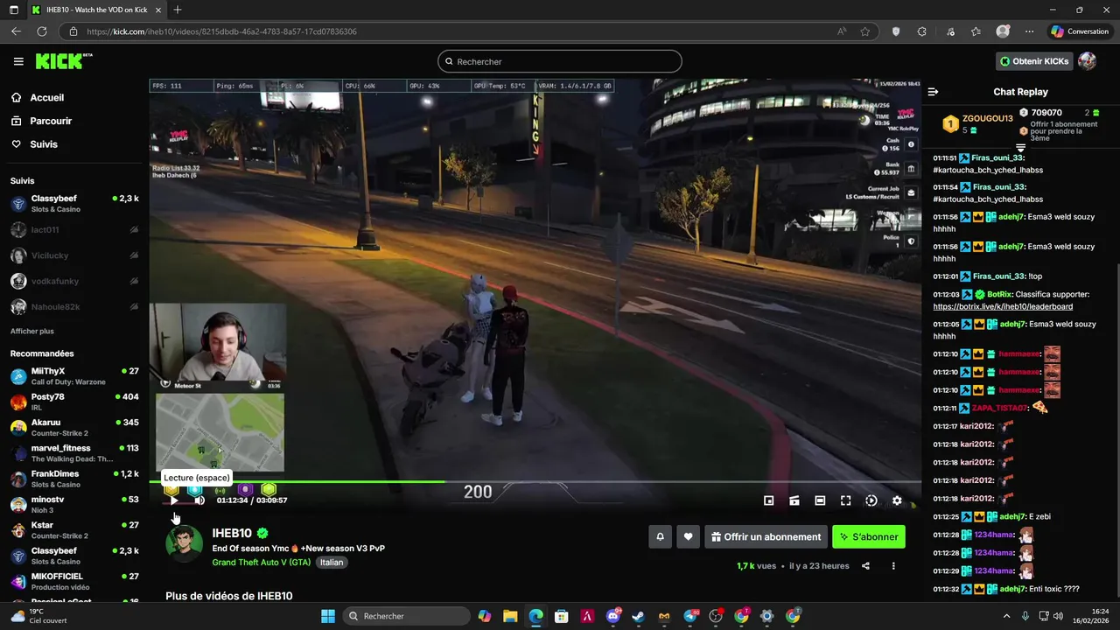Open recommended channel MiiThyX

(x=74, y=376)
